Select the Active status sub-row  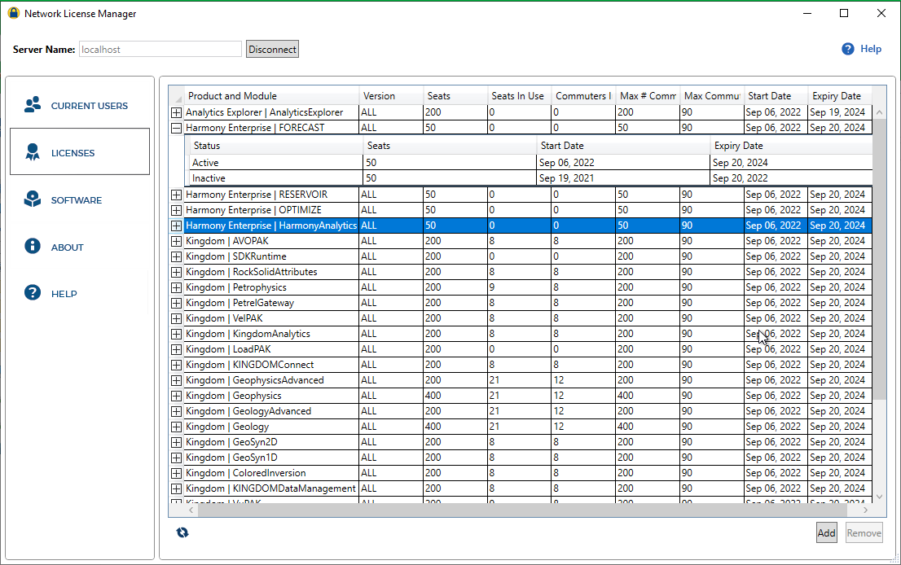[531, 163]
